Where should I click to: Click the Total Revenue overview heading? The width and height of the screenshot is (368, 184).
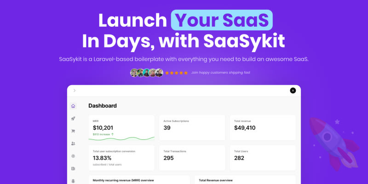click(216, 180)
